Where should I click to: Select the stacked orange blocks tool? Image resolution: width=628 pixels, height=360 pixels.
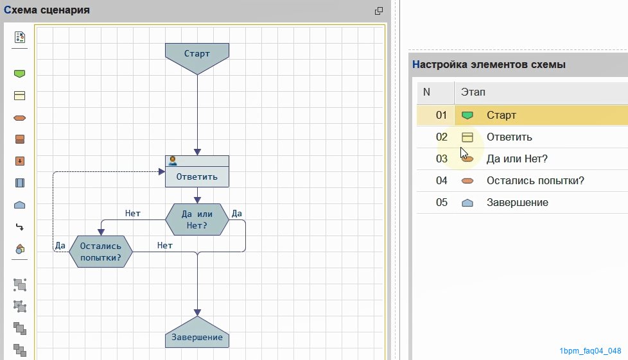tap(20, 139)
